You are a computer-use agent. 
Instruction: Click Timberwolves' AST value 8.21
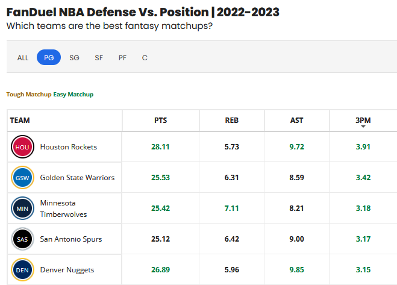[x=296, y=208]
